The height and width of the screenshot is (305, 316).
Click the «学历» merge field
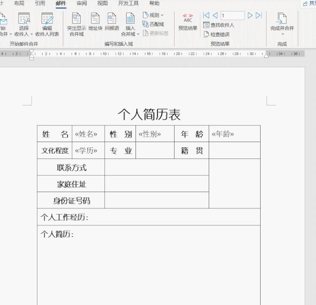(x=86, y=151)
